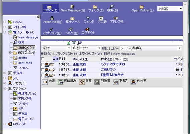Sort by 差出人(M) column header
The image size is (190, 134).
click(81, 59)
